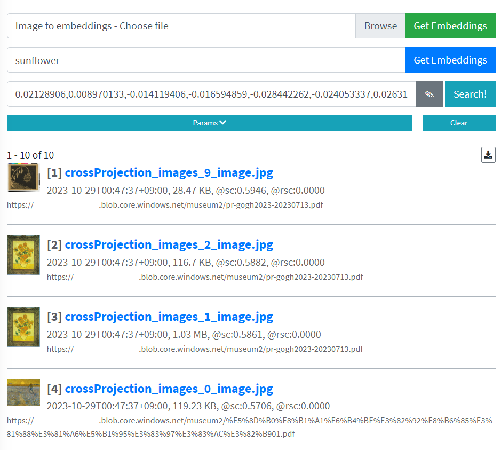Click the metadata line showing 1.03 MB
The width and height of the screenshot is (501, 450).
coord(184,335)
